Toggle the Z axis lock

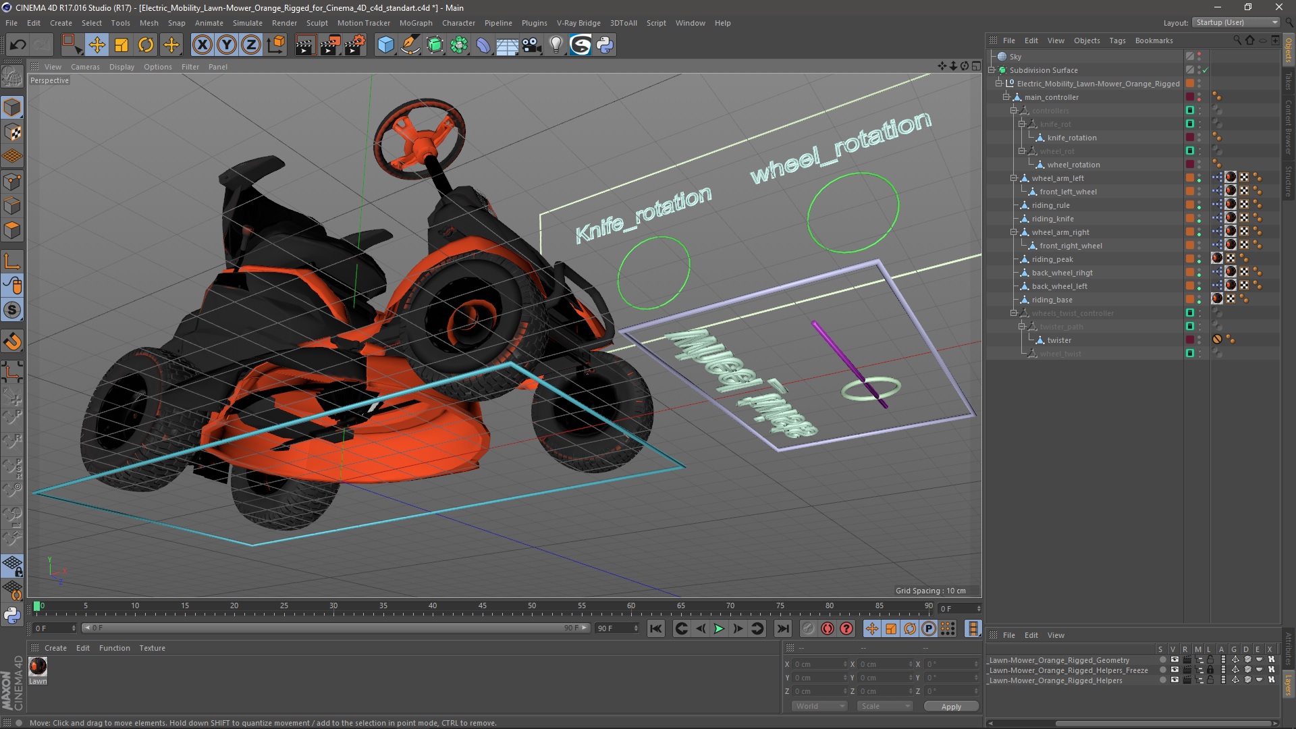(251, 45)
